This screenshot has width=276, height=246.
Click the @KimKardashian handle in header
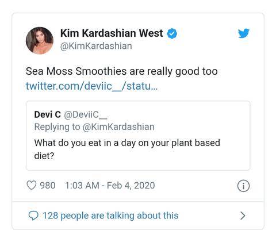coord(96,46)
